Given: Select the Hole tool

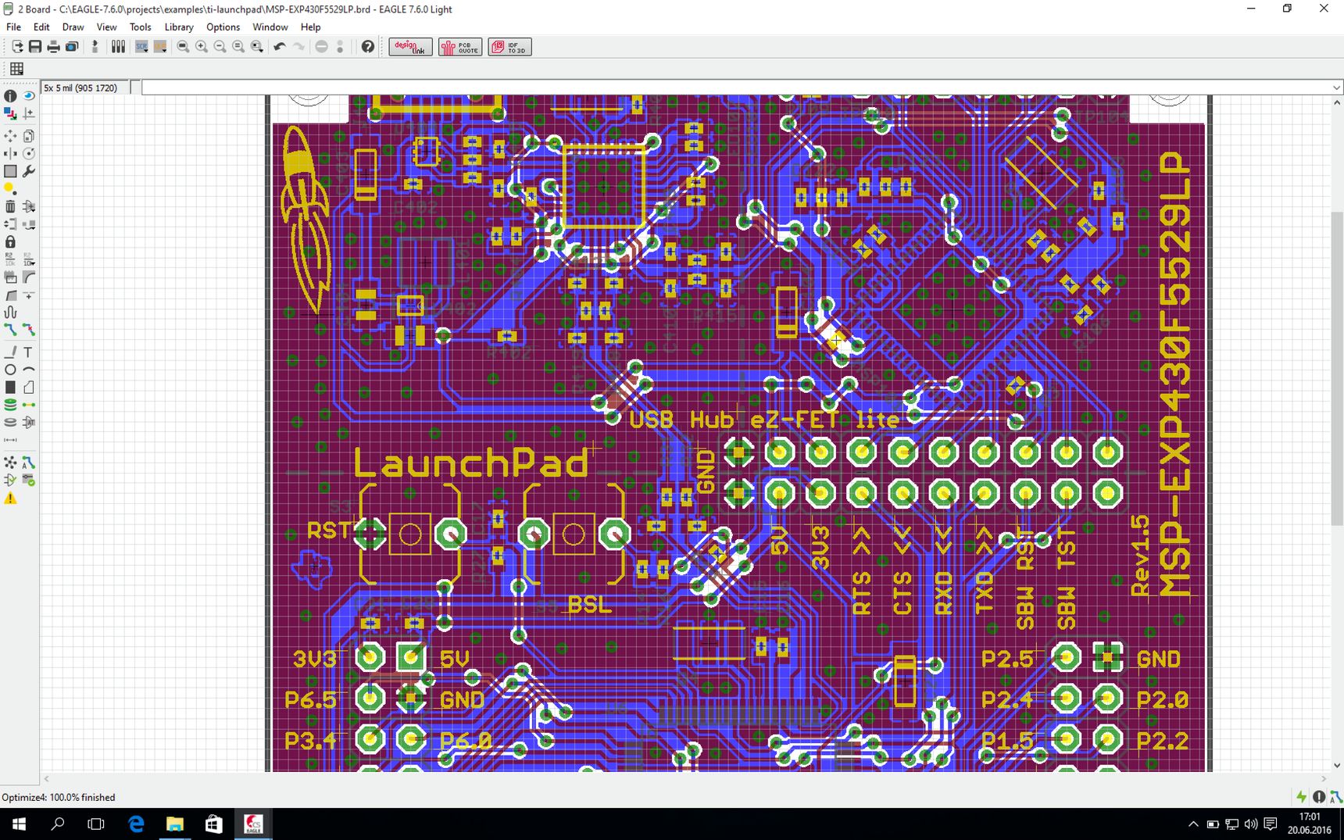Looking at the screenshot, I should tap(10, 423).
